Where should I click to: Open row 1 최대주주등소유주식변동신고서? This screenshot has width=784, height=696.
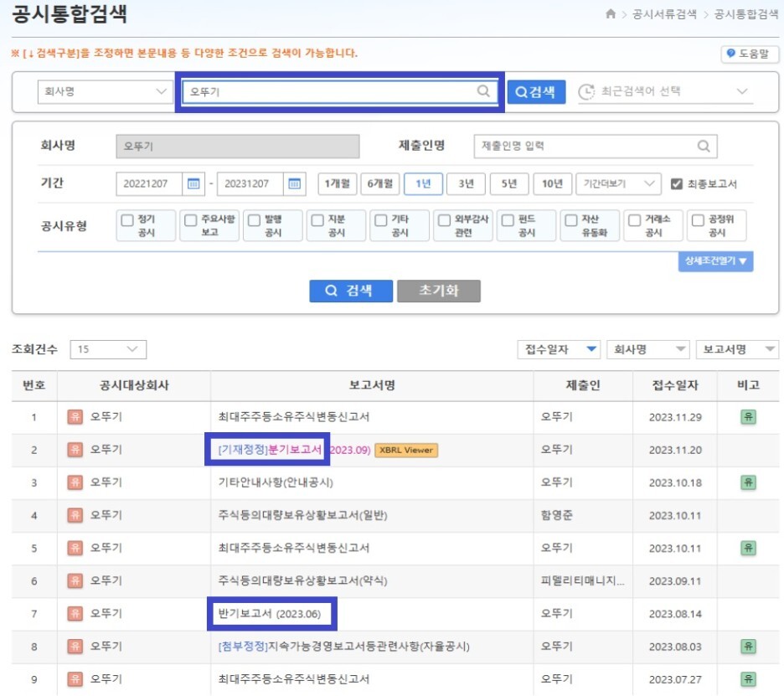click(x=293, y=416)
